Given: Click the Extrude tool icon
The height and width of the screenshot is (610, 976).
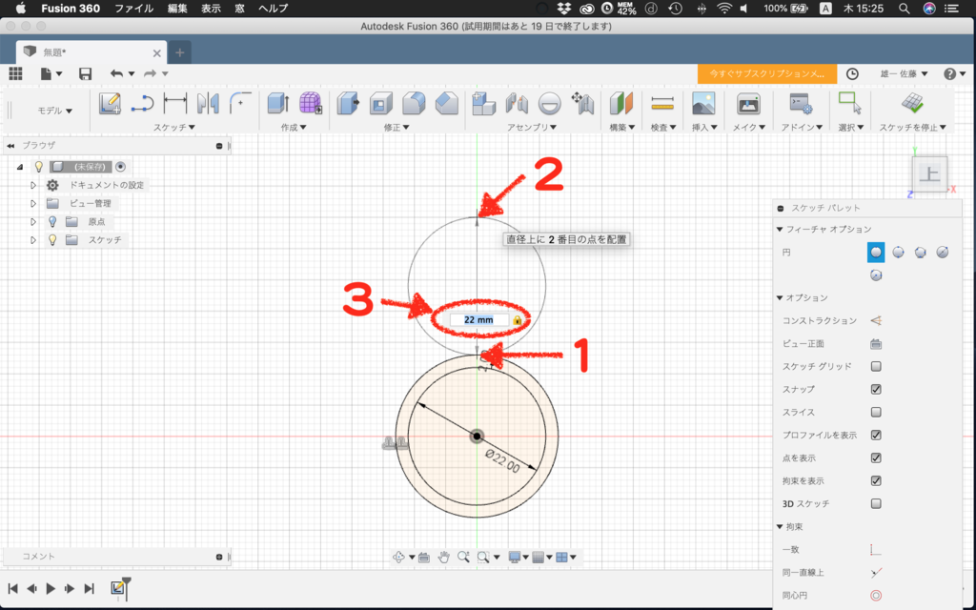Looking at the screenshot, I should click(x=278, y=103).
